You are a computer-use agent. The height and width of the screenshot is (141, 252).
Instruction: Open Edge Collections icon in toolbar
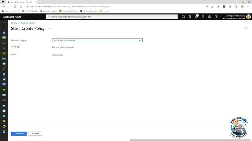[x=236, y=7]
